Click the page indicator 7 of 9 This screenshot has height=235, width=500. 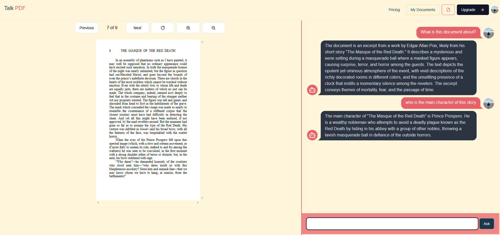(x=112, y=28)
